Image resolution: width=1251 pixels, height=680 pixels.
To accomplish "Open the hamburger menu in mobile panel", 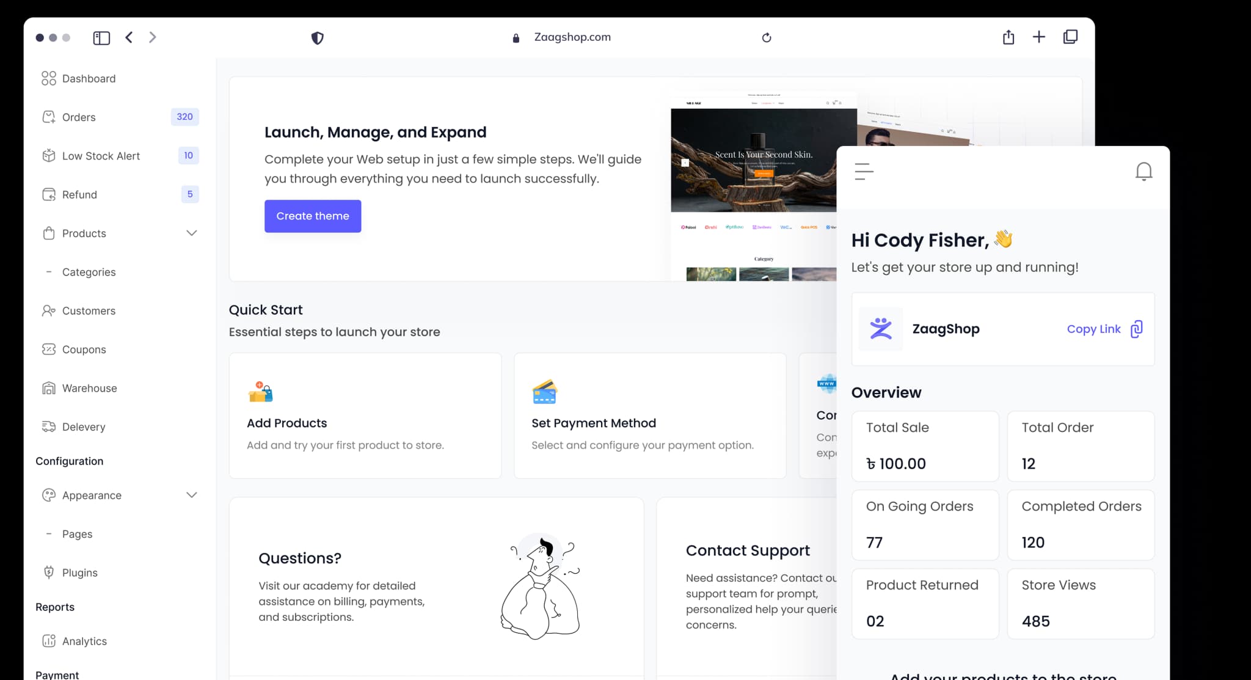I will (x=864, y=172).
